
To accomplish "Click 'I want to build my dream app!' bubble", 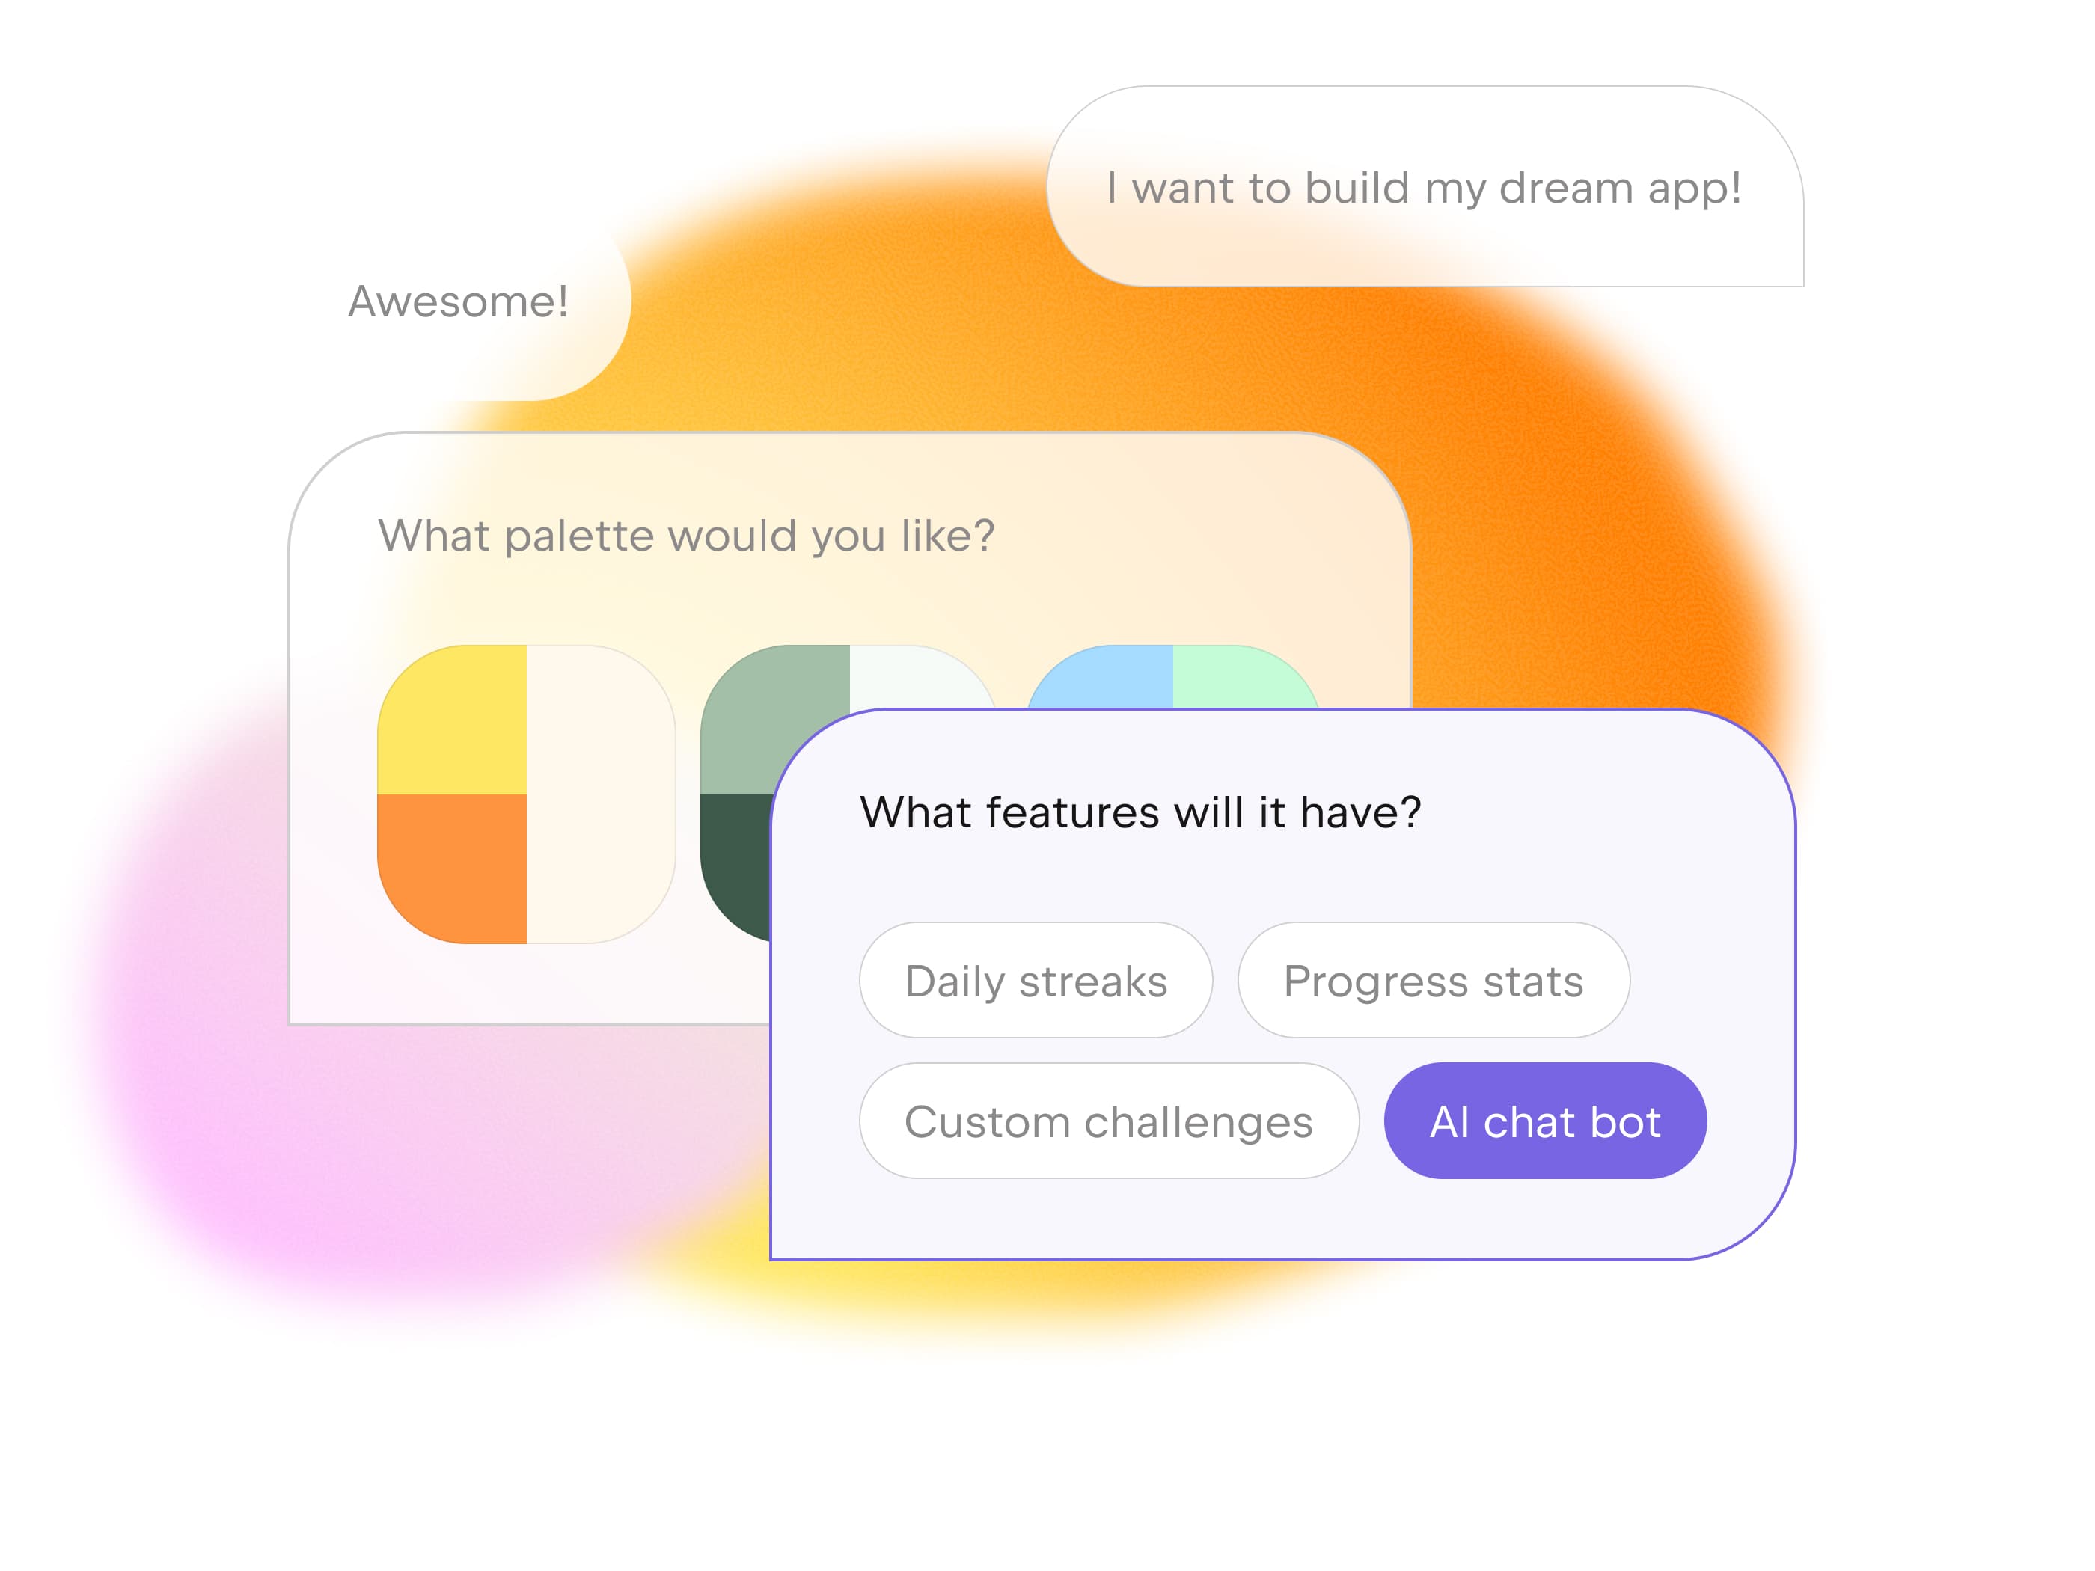I will pos(1425,186).
